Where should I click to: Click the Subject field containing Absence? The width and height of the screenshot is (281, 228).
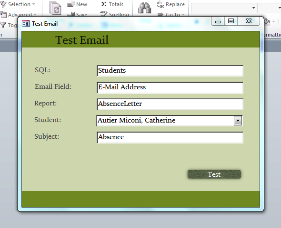[x=170, y=137]
